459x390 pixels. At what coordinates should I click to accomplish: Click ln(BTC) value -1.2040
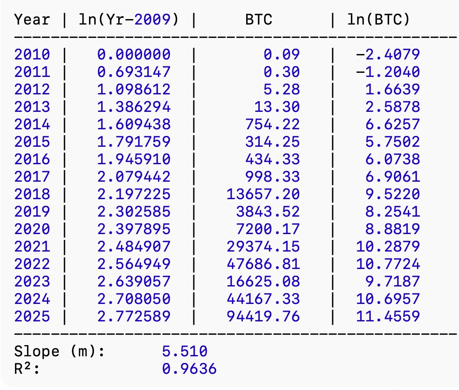point(388,72)
